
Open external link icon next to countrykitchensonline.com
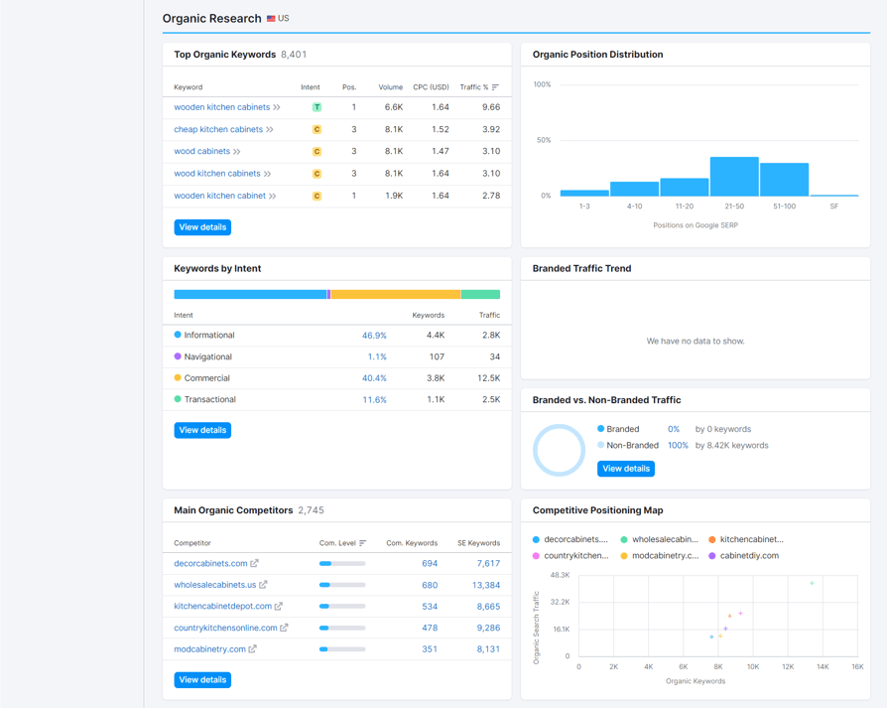click(284, 628)
